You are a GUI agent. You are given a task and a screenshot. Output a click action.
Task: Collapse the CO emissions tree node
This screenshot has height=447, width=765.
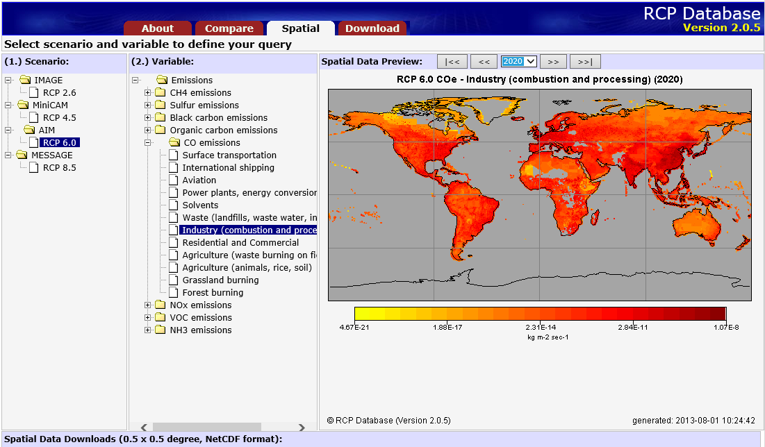(x=147, y=142)
